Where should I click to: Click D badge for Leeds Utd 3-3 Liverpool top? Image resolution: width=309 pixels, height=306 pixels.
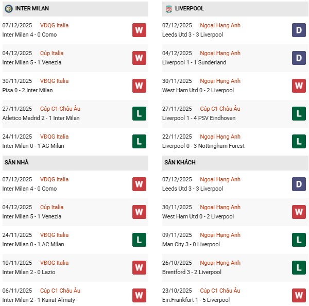[x=299, y=30]
